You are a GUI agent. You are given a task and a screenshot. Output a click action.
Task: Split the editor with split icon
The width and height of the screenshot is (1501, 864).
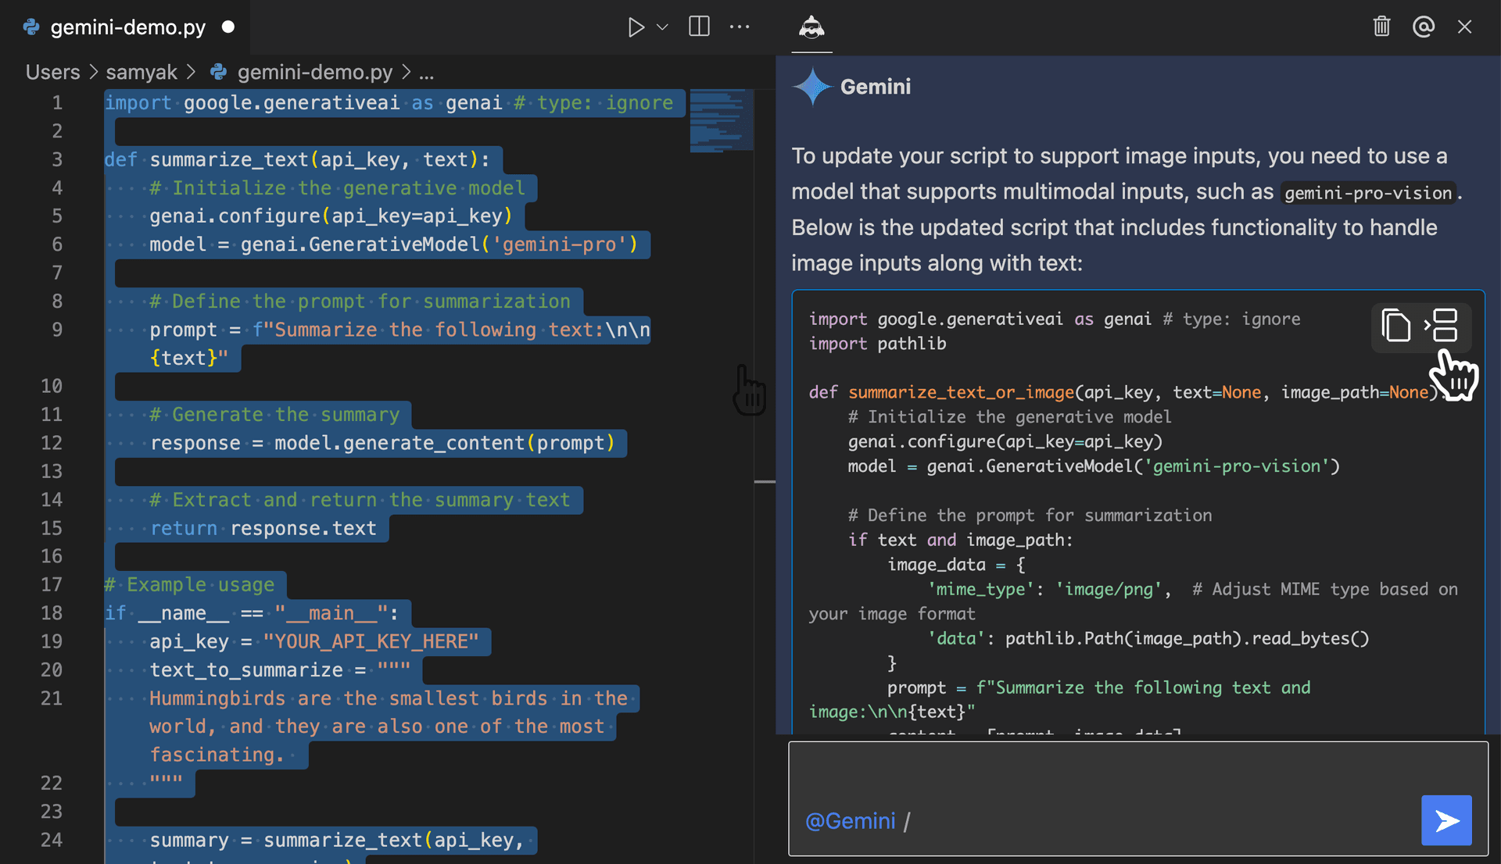699,27
